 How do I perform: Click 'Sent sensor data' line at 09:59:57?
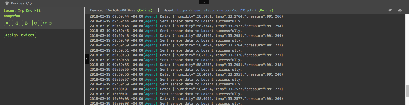tap(166, 79)
